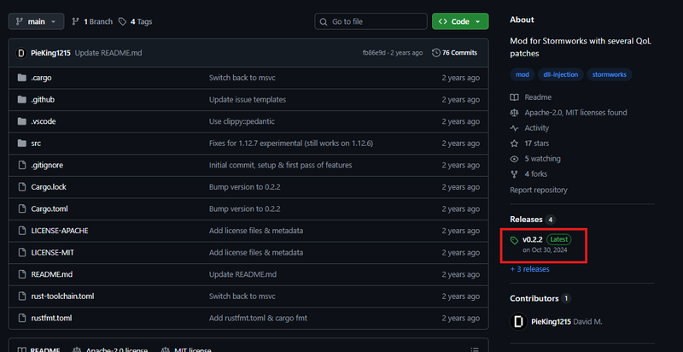This screenshot has width=683, height=352.
Task: Click '2 years ago' in the rustfmt.toml row
Action: pyautogui.click(x=461, y=318)
